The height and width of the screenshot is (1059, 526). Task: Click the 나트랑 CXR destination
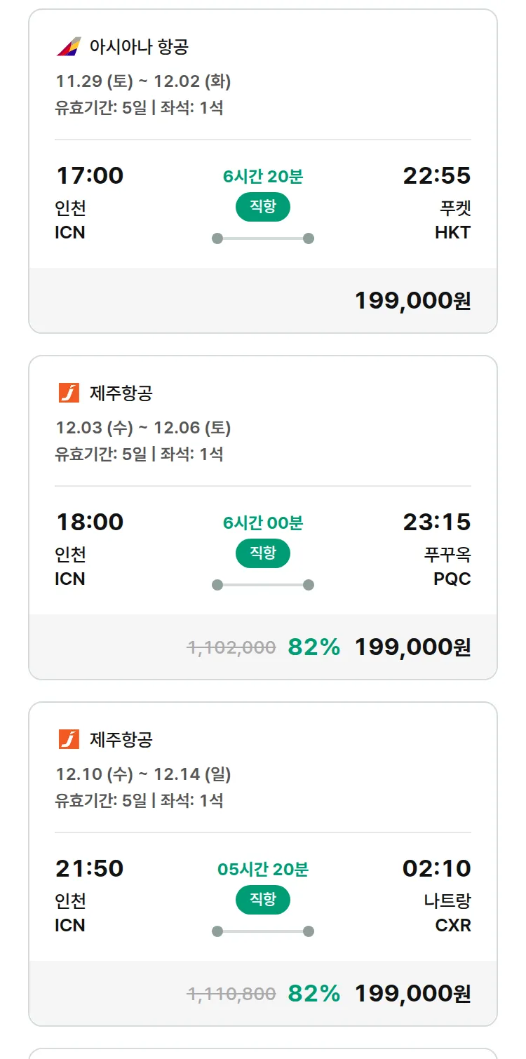coord(447,913)
